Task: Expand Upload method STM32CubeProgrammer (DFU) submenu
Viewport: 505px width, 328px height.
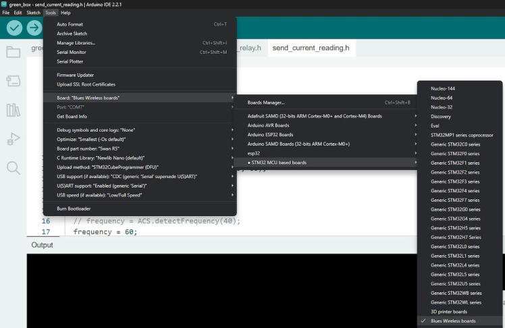Action: point(140,167)
